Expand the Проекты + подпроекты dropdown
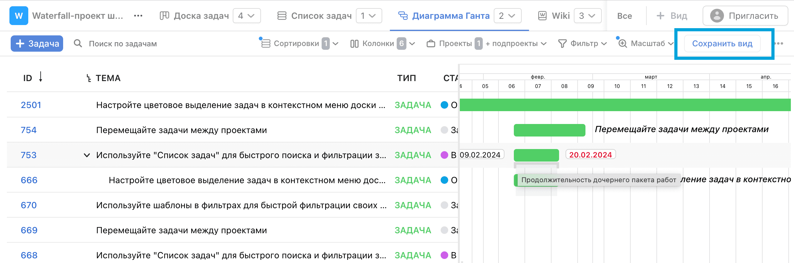 pos(544,44)
